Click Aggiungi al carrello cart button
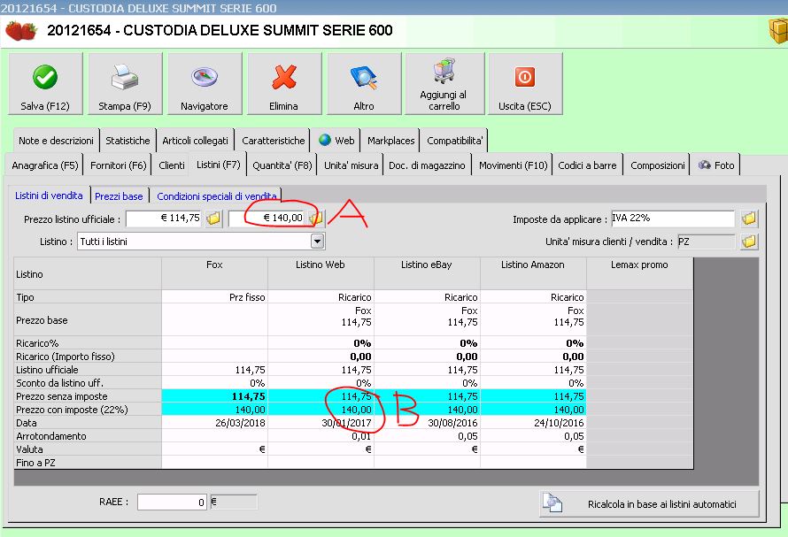This screenshot has width=788, height=537. click(444, 84)
